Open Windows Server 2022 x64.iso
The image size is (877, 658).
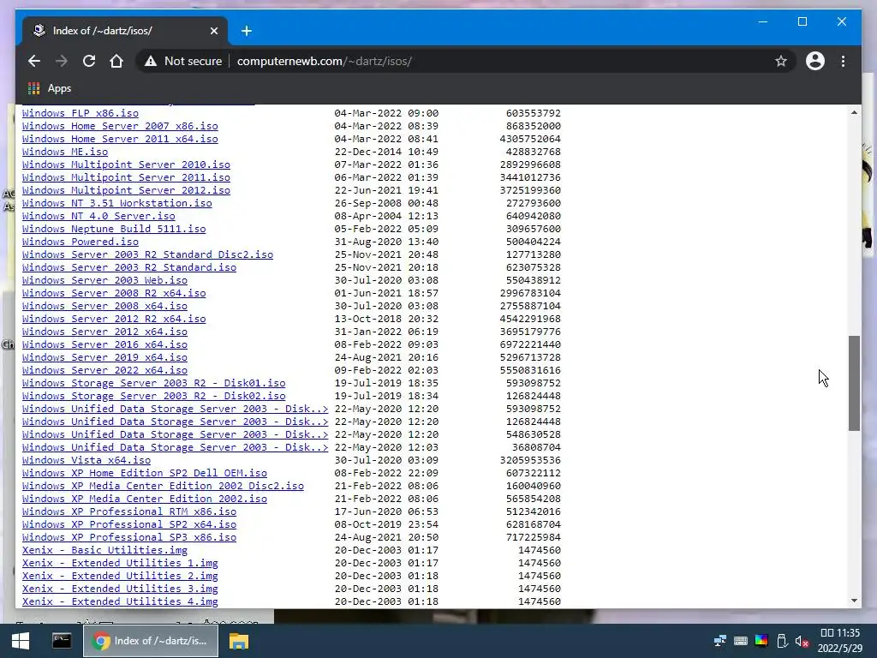pyautogui.click(x=104, y=370)
